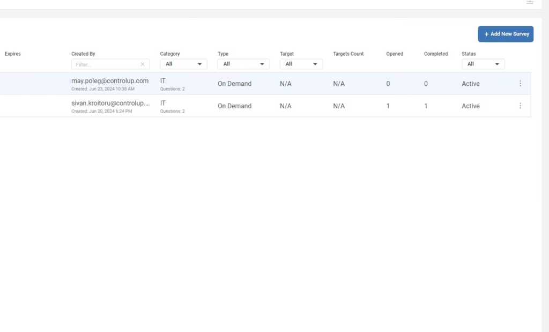Open the three-dot menu for may.poleg survey

click(520, 84)
